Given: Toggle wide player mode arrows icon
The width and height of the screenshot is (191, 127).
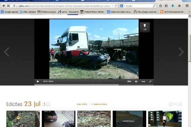Looking at the screenshot, I should (x=143, y=82).
